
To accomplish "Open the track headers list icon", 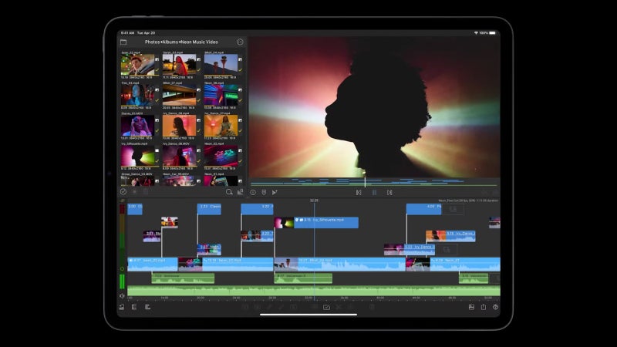I will (x=147, y=307).
